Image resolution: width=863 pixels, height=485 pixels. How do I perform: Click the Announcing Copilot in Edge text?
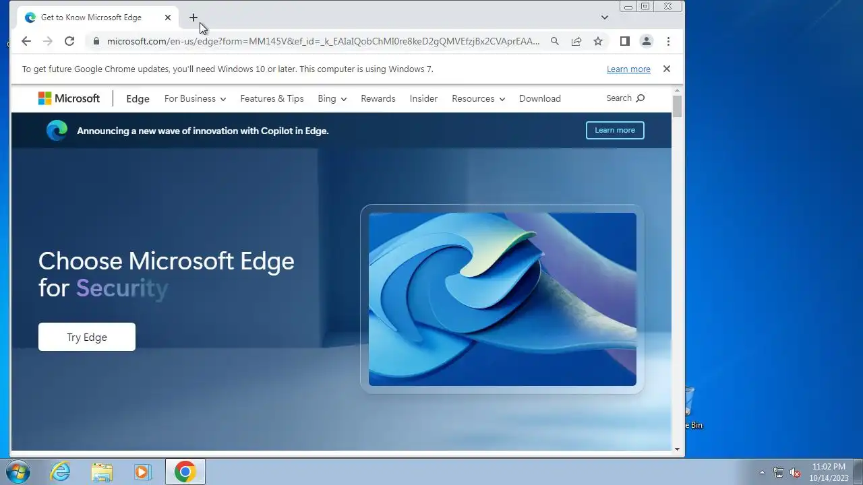[x=203, y=131]
